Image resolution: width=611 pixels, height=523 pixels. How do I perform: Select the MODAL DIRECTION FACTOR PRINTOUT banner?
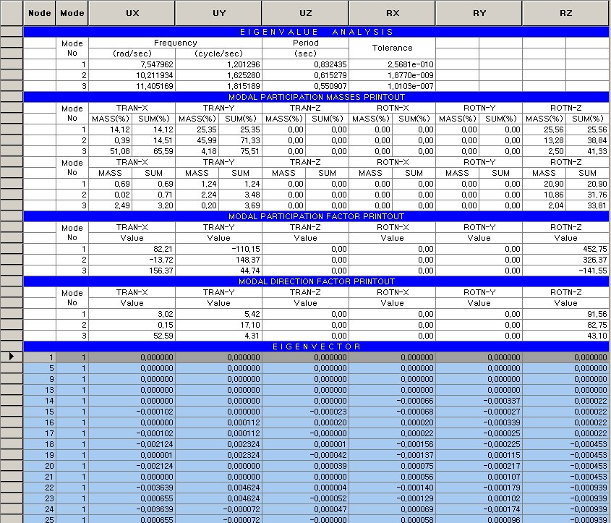click(x=317, y=281)
